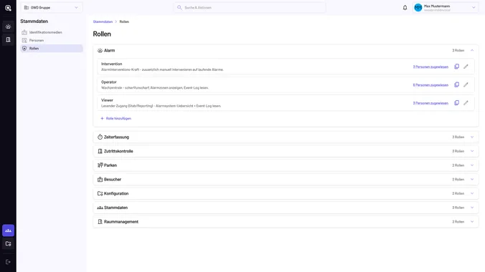Click the Besucher badge icon
This screenshot has width=485, height=272.
coord(100,180)
